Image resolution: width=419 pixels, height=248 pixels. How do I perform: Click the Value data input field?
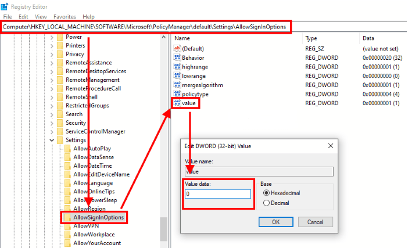[217, 194]
